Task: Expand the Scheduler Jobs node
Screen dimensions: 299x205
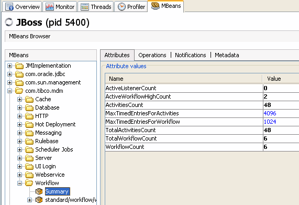Action: click(19, 149)
